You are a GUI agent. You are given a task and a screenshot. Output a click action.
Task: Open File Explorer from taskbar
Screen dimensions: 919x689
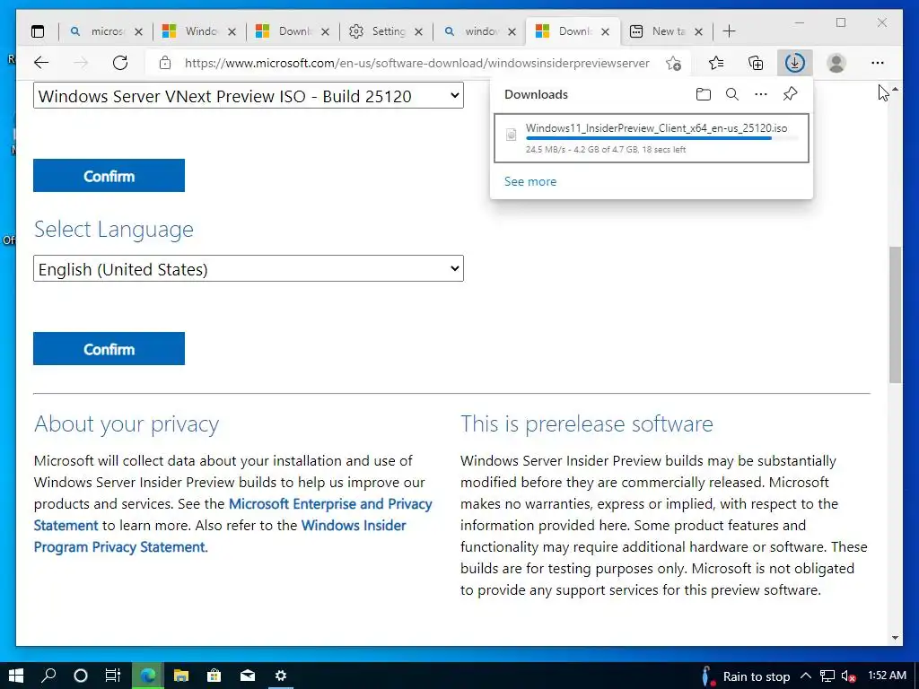tap(181, 676)
